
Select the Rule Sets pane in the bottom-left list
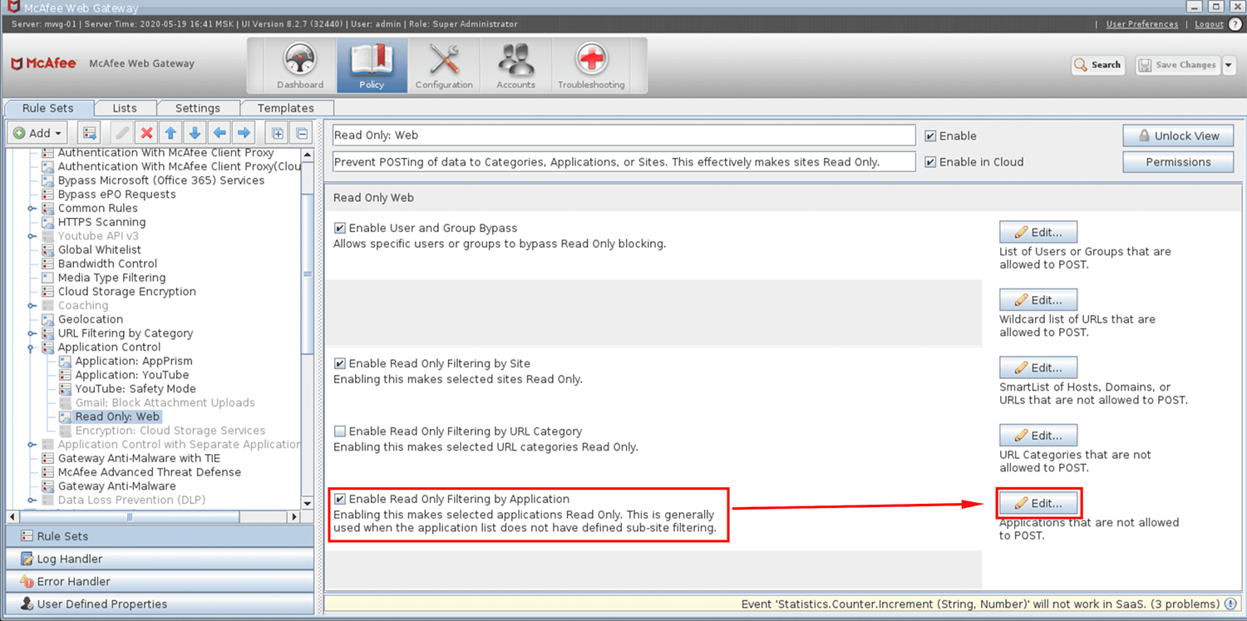[x=160, y=536]
